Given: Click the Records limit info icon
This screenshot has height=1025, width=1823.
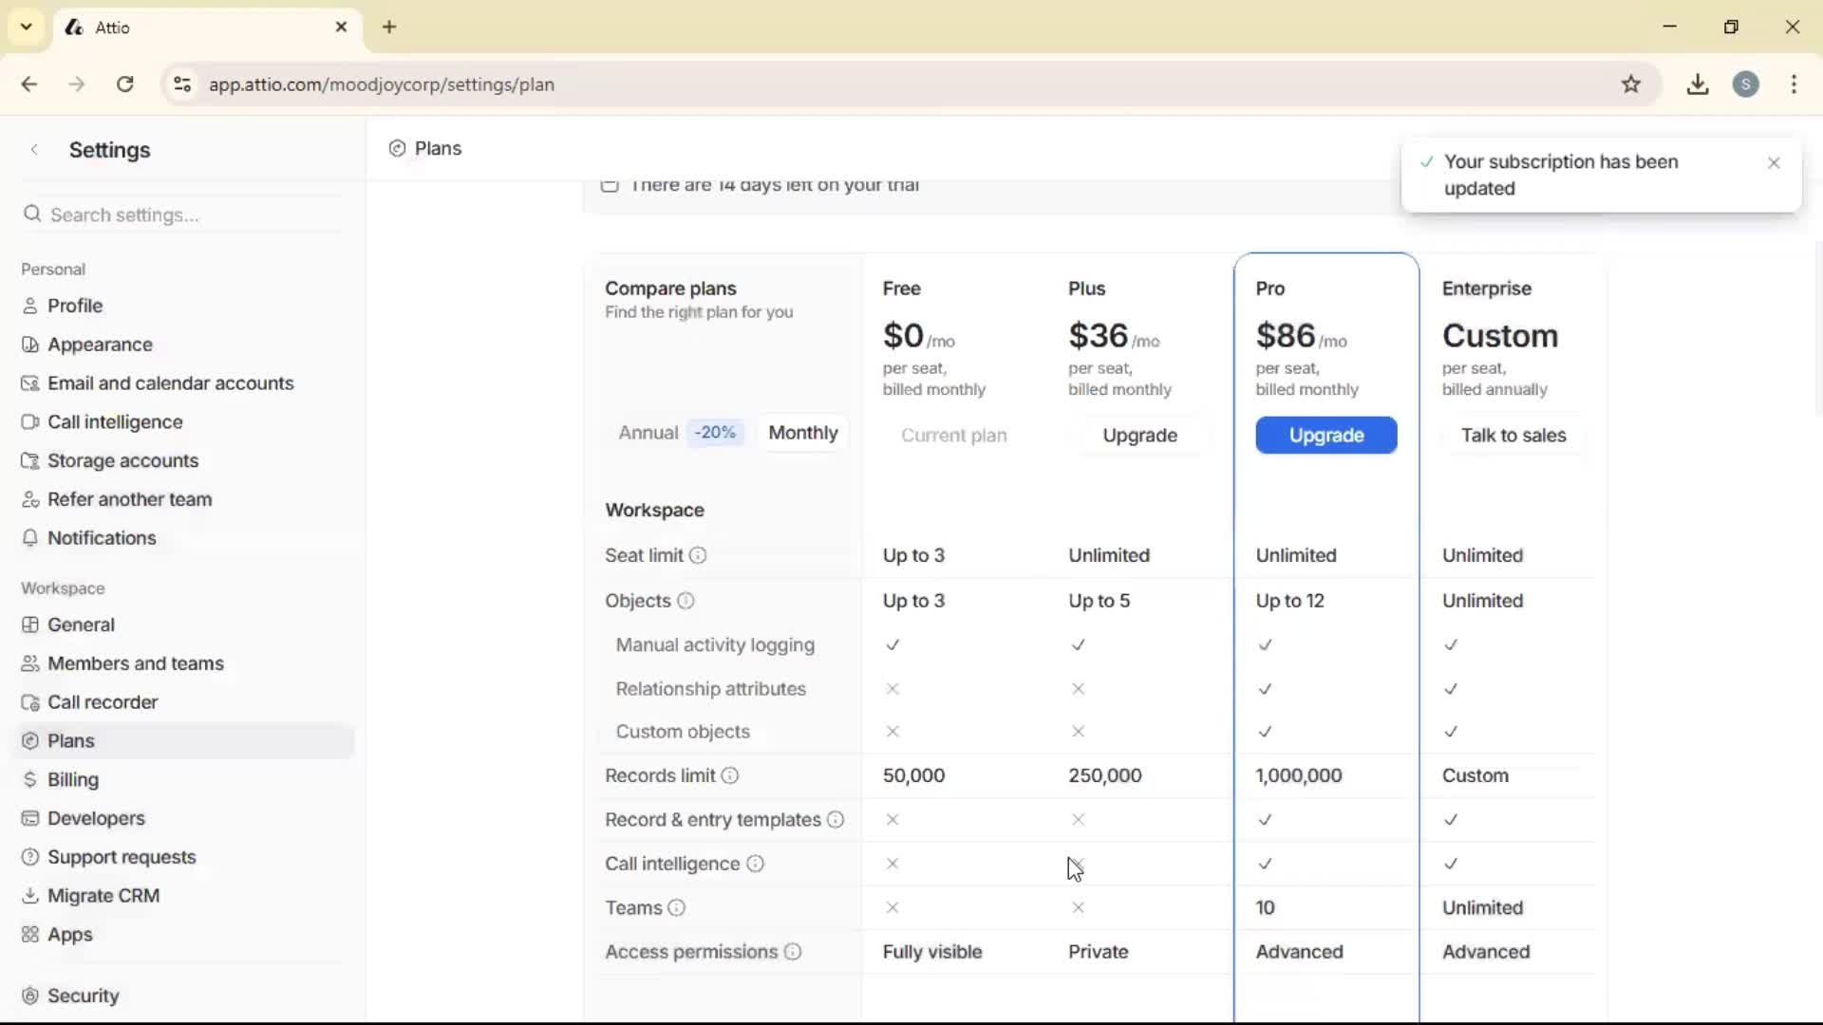Looking at the screenshot, I should click(728, 775).
